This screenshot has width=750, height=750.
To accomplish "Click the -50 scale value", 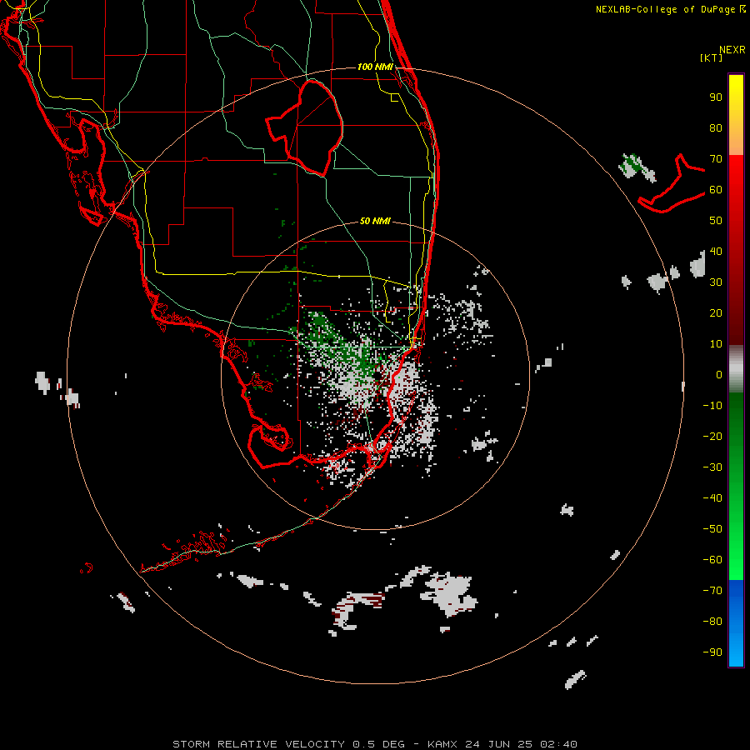I will 712,528.
